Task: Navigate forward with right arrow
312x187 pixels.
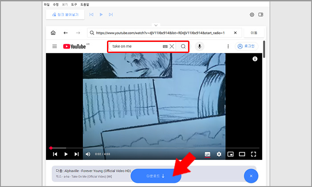Action: tap(78, 33)
